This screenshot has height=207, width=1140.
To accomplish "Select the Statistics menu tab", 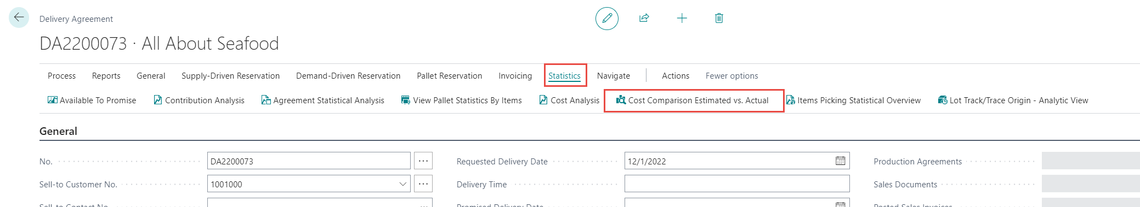I will (x=564, y=75).
